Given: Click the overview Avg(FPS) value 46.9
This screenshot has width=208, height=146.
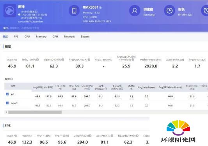Looking at the screenshot, I should pyautogui.click(x=12, y=66).
